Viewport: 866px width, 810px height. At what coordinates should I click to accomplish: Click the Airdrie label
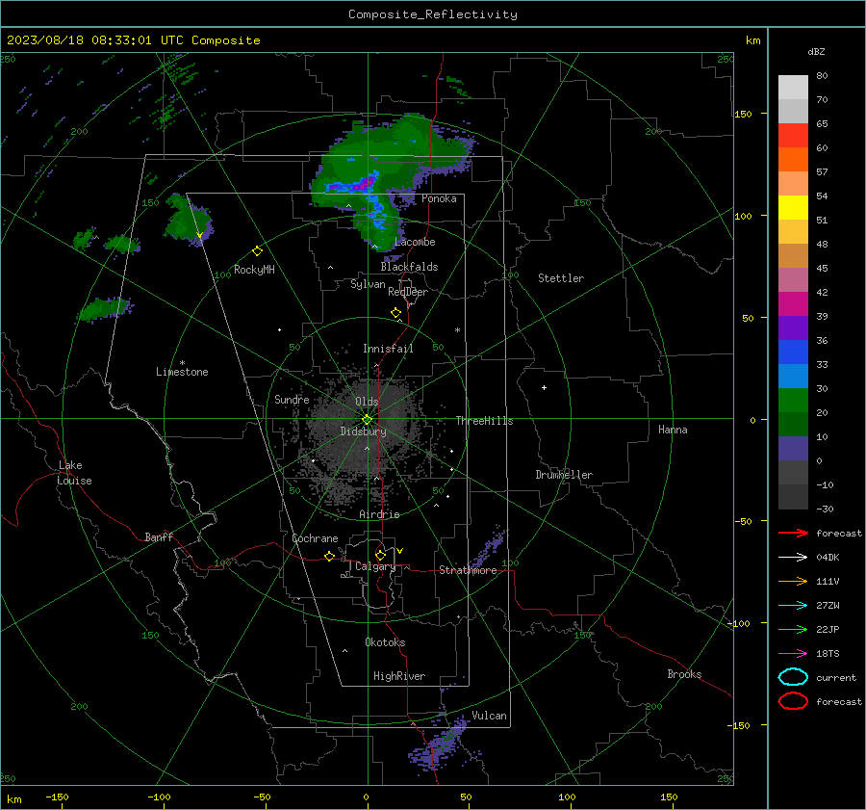pos(379,514)
